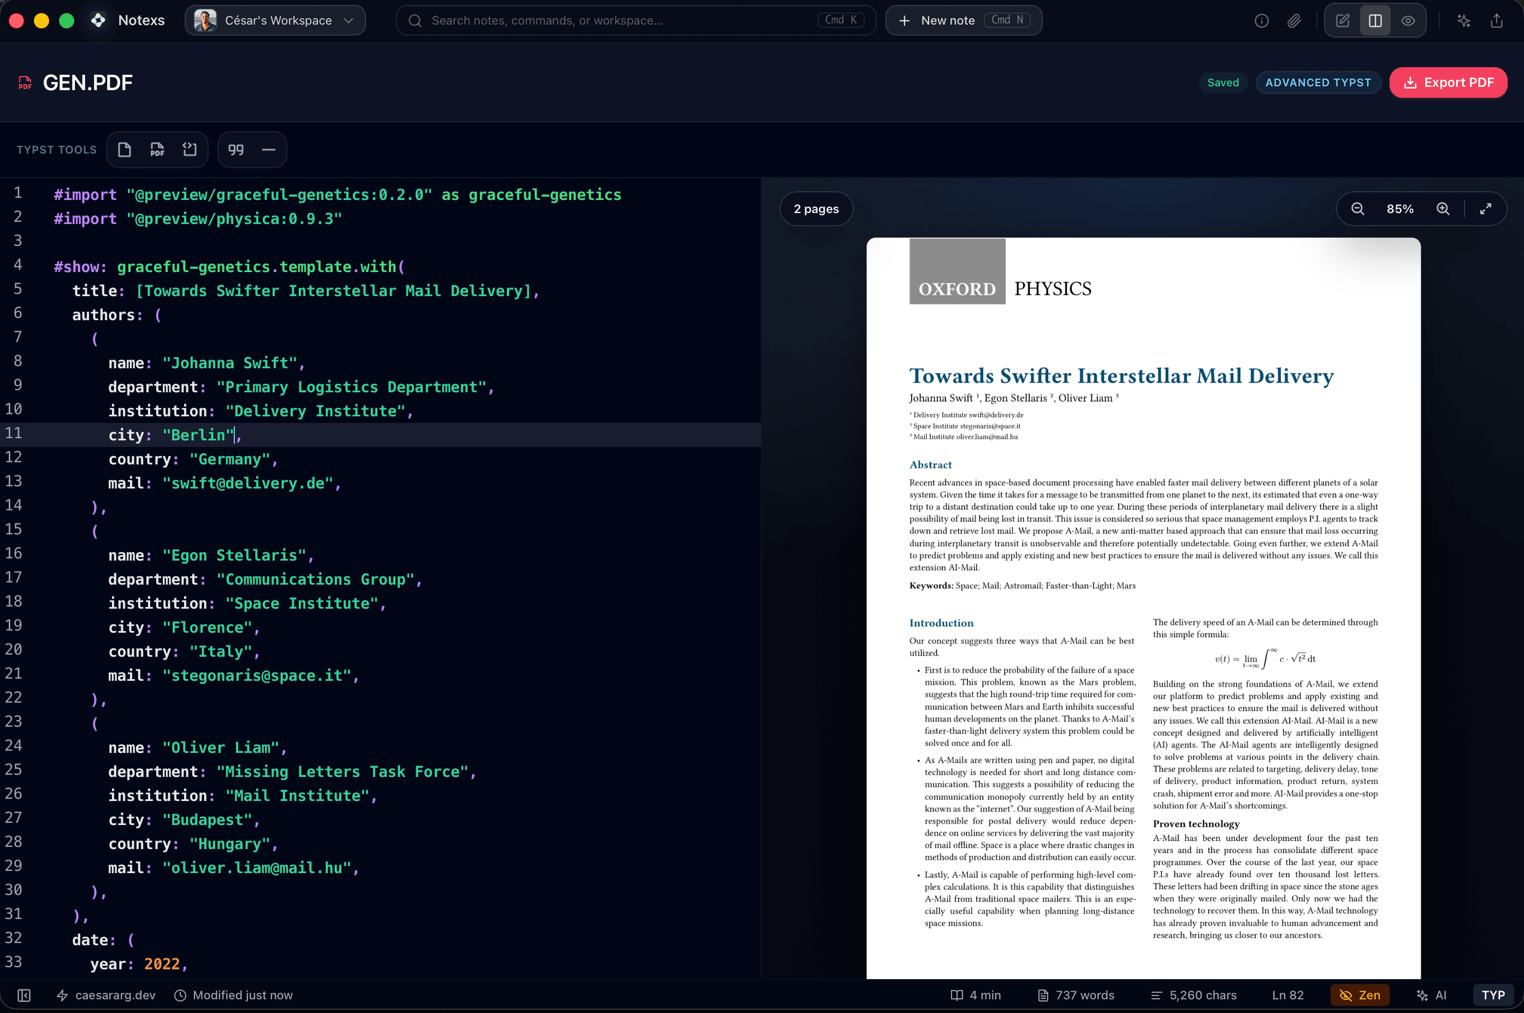
Task: Create a new note with New note button
Action: click(x=964, y=20)
